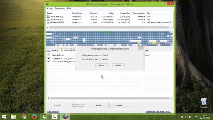The width and height of the screenshot is (213, 120).
Task: Click file name ul.BSE9F701.SLPS_253.47 in list
Action: coord(64,59)
